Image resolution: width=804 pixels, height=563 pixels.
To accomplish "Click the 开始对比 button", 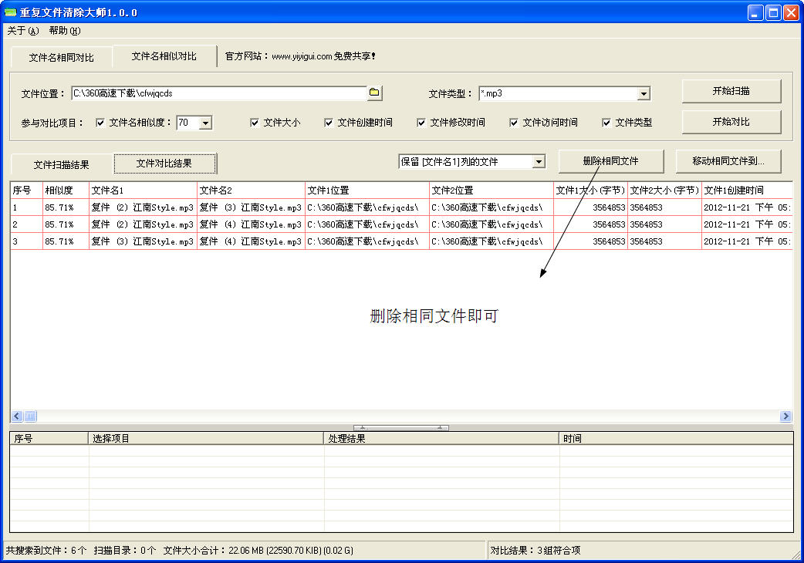I will point(731,122).
